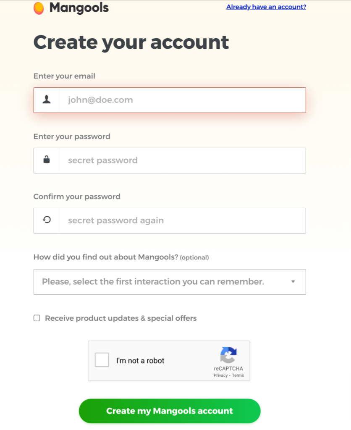Click the "Confirm your password" label
Viewport: 351px width, 430px height.
click(x=77, y=197)
